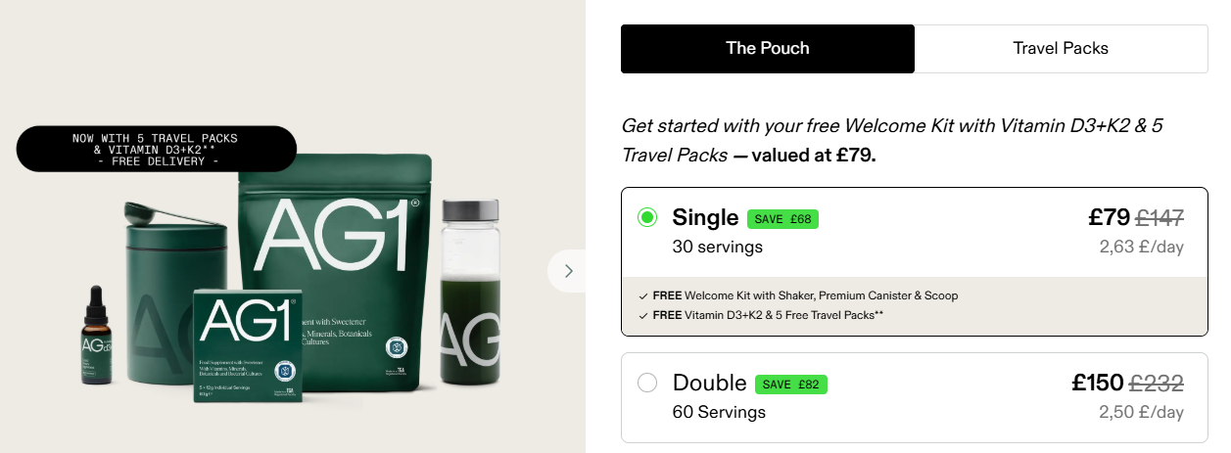Click the Single £79 price
Screen dimensions: 1231x453
click(x=1109, y=217)
